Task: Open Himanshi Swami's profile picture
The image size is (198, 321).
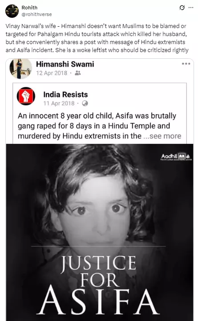Action: [20, 69]
